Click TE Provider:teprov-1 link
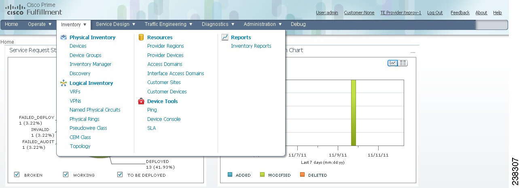519x188 pixels. 400,13
